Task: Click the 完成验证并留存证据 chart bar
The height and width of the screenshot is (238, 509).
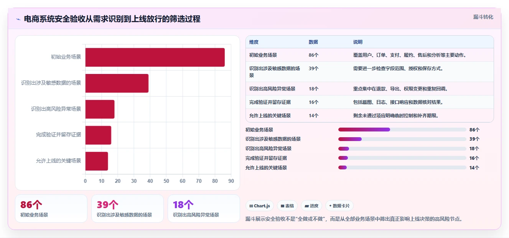Action: coord(98,135)
